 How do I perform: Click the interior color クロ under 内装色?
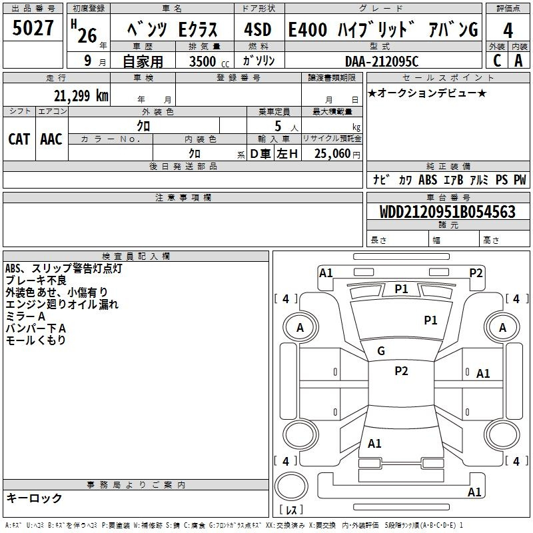195,153
